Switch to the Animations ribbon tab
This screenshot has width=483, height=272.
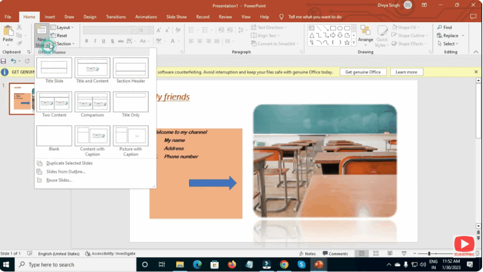(146, 16)
